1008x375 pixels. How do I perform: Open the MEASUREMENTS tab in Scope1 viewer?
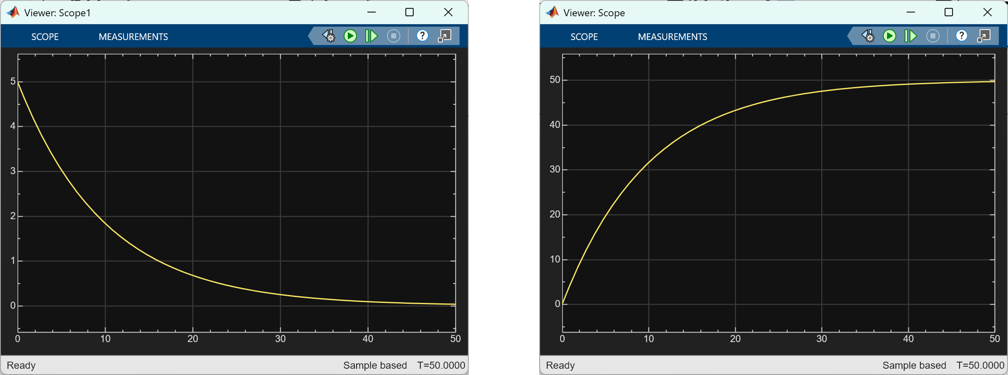tap(133, 37)
